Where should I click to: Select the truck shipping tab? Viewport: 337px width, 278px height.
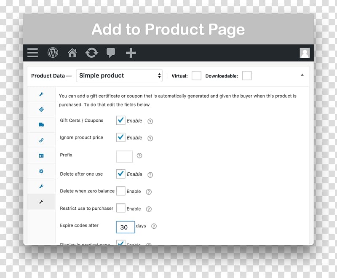tap(41, 125)
